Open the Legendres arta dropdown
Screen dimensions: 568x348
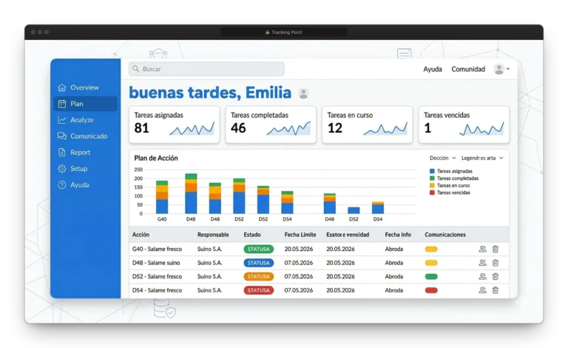pyautogui.click(x=482, y=158)
